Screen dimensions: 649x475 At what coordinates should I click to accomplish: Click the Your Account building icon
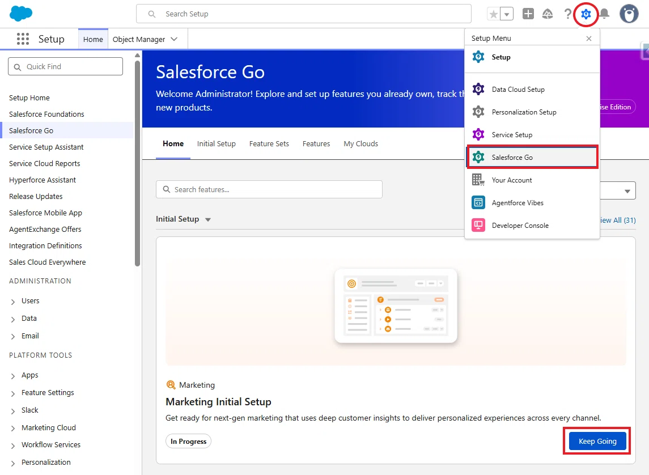click(x=478, y=180)
